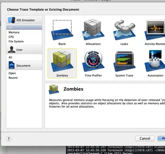Choose the Allocations template icon

point(93,29)
